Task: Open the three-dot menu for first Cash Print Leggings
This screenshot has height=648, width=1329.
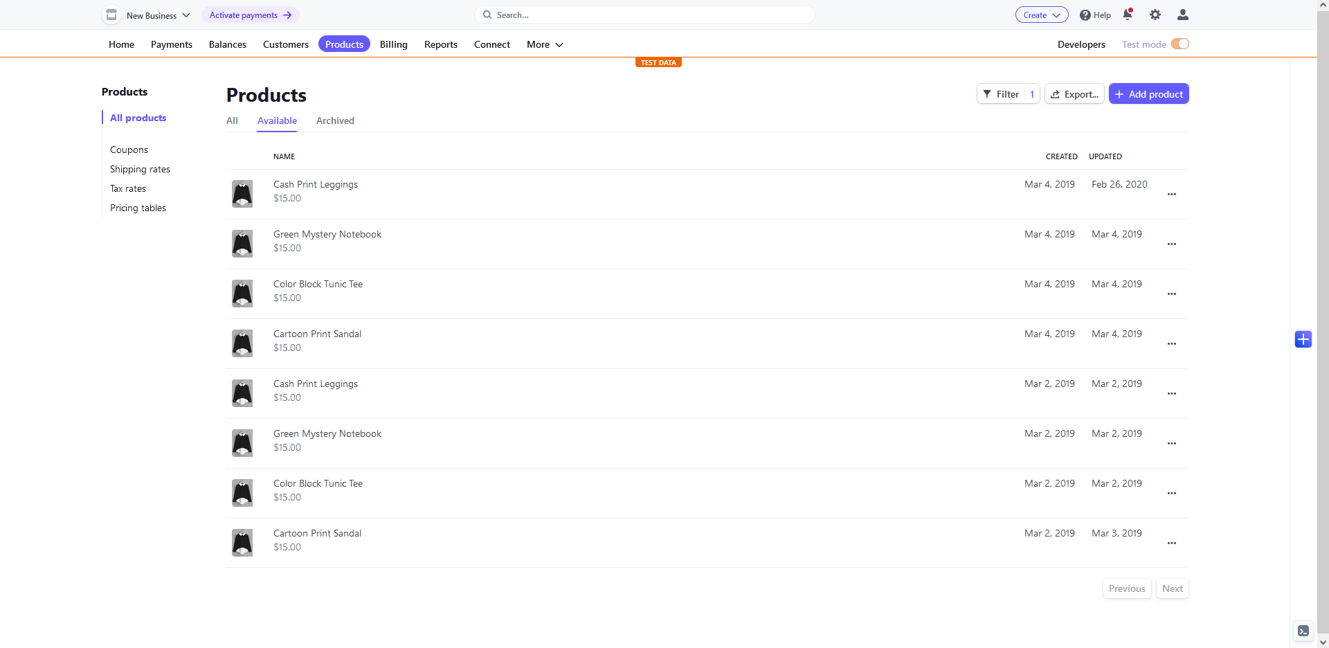Action: tap(1172, 195)
